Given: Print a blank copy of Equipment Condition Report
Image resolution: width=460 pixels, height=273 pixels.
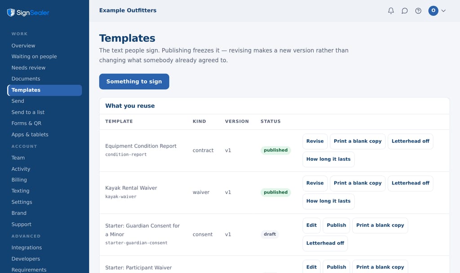Looking at the screenshot, I should (x=358, y=141).
